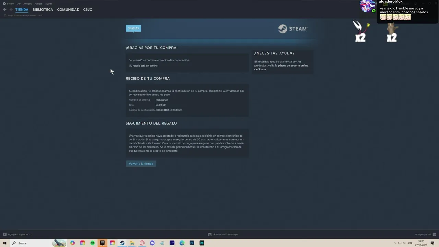Click the RECIBO DE TU COMPRA heading
The image size is (439, 247).
pyautogui.click(x=147, y=78)
